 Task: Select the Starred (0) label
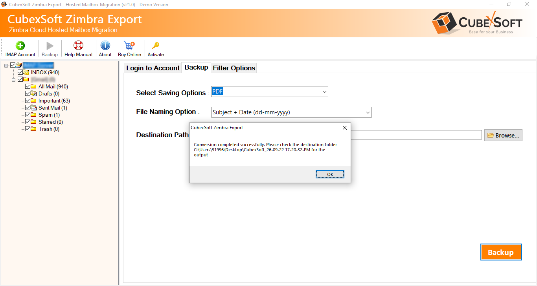51,122
